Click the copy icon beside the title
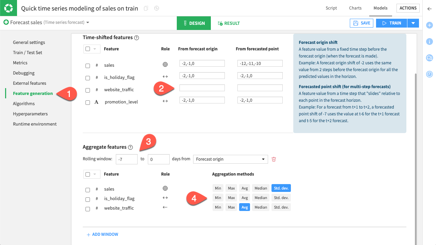This screenshot has height=245, width=436. click(146, 9)
